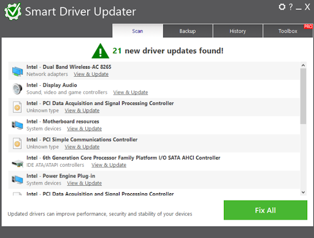Click the '21 new driver updates found!' heading
Viewport: 314px width, 238px height.
pyautogui.click(x=168, y=51)
